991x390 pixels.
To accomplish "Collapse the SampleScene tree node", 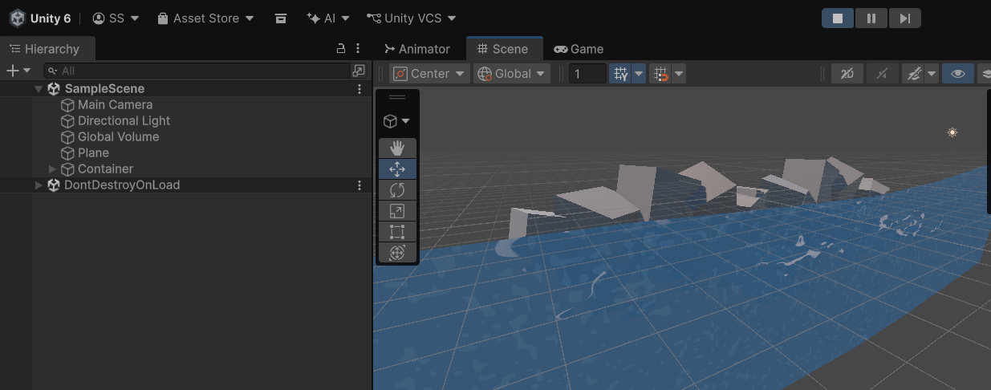I will (x=39, y=89).
